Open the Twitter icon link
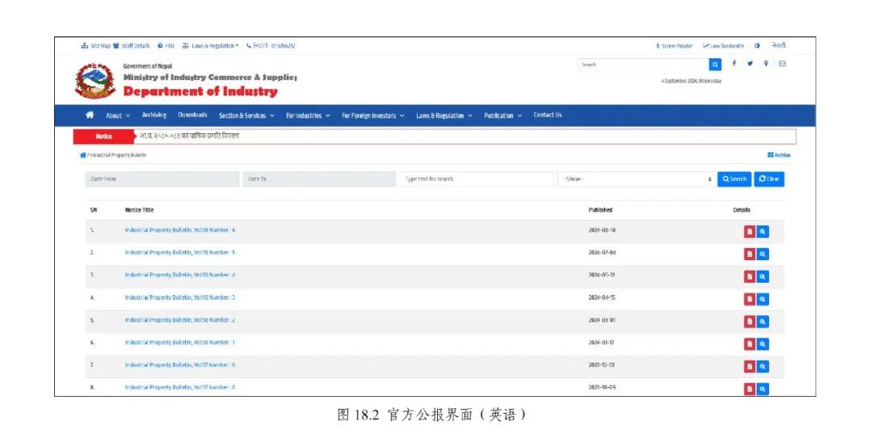The height and width of the screenshot is (438, 870). [750, 64]
